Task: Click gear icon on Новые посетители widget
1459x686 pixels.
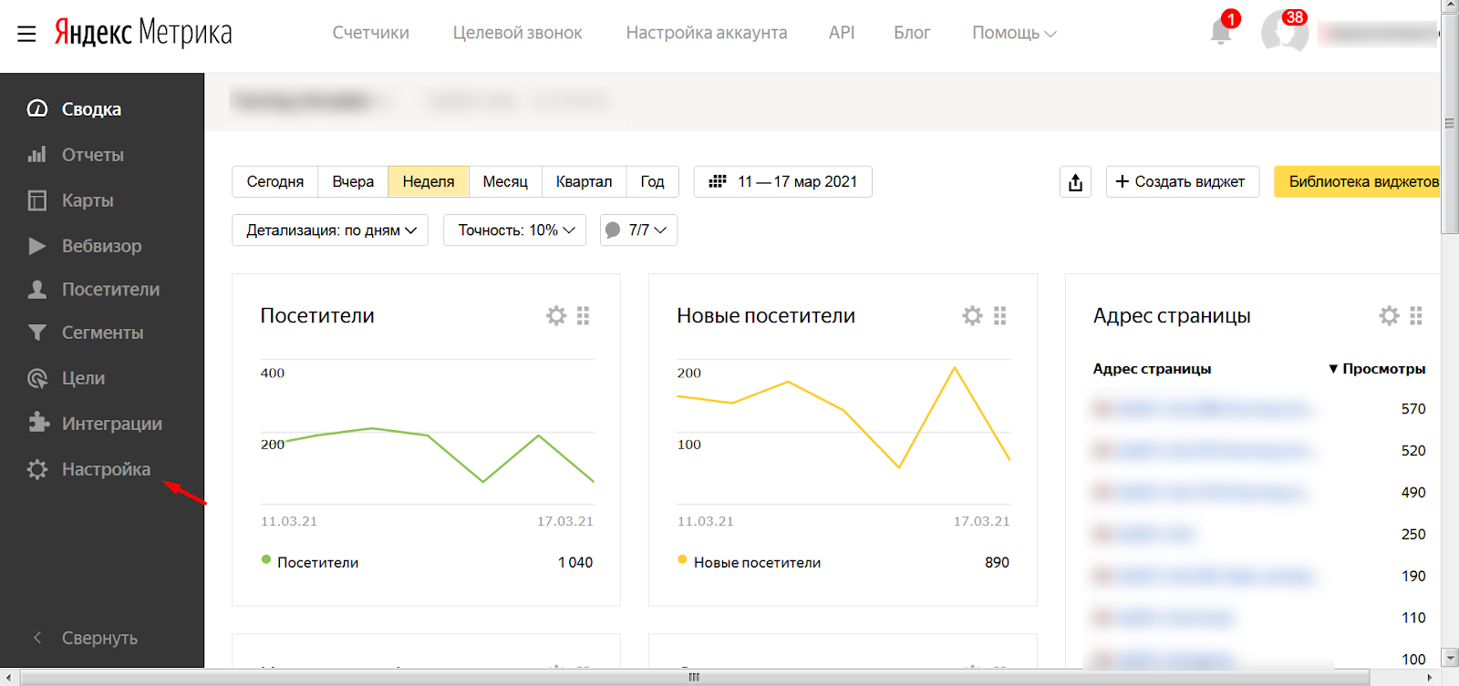Action: pos(972,316)
